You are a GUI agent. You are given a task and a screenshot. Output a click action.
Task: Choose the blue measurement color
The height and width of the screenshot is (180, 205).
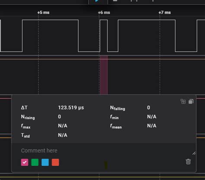point(45,162)
